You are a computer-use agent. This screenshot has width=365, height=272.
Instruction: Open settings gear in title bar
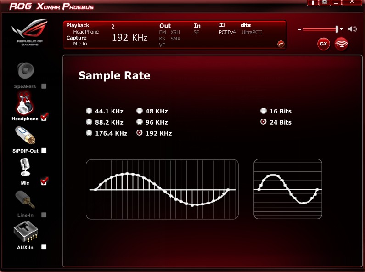[x=324, y=2]
